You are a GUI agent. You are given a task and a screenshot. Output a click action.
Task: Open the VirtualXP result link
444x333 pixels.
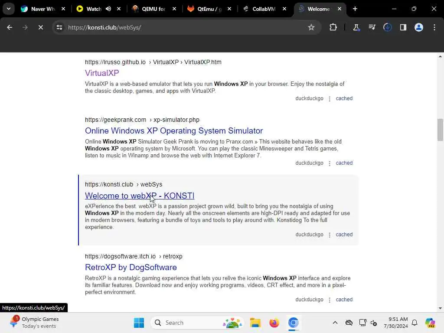pos(102,73)
